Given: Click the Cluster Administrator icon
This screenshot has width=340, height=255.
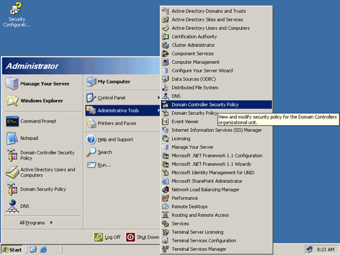Looking at the screenshot, I should click(165, 45).
